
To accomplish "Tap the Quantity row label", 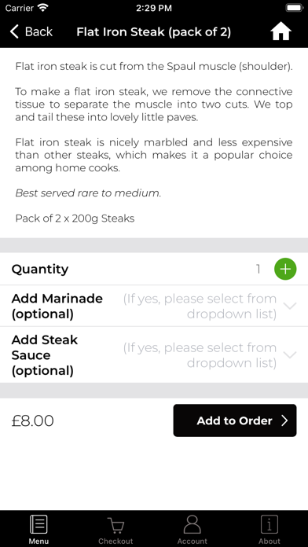I will (40, 270).
